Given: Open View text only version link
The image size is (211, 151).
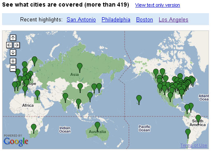Looking at the screenshot, I should tap(158, 5).
